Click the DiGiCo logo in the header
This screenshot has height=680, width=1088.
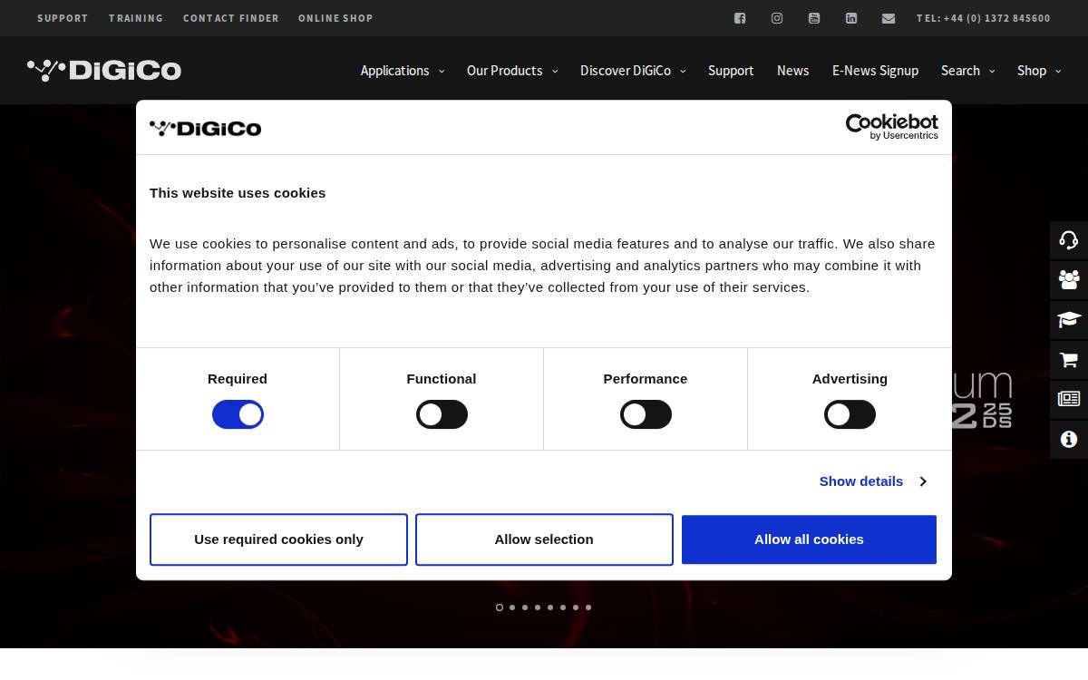click(104, 70)
